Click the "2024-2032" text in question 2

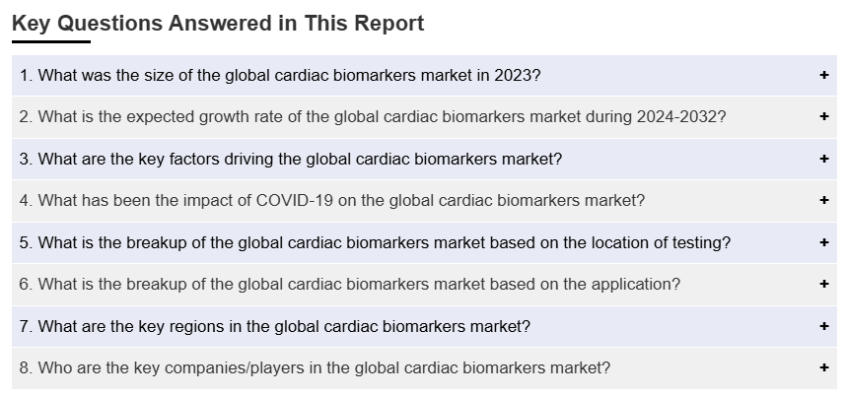click(x=682, y=116)
